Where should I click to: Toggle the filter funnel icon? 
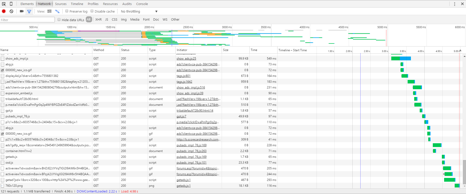click(x=29, y=11)
